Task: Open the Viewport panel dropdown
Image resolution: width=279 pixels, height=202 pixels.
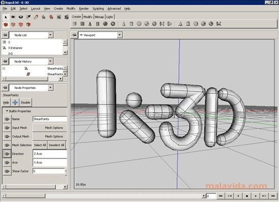Action: [120, 35]
